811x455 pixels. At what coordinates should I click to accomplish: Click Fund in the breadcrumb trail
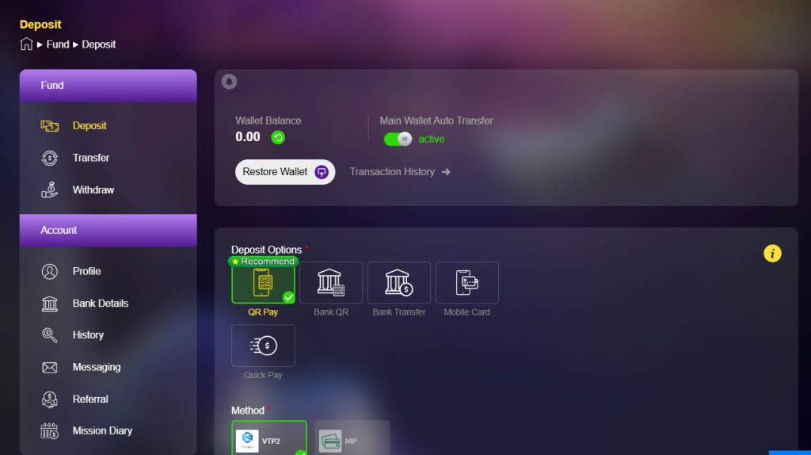click(58, 44)
